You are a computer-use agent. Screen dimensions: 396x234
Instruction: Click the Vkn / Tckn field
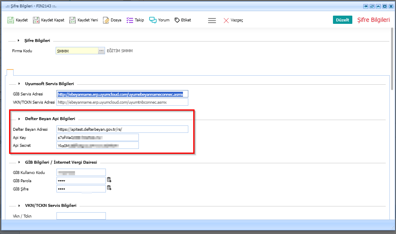81,216
